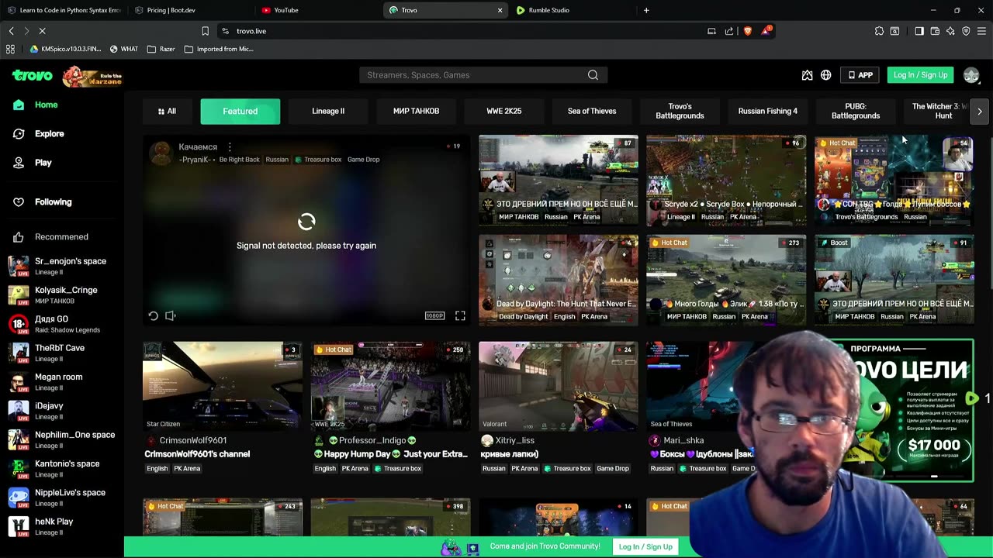Click the share page icon
This screenshot has height=558, width=993.
pos(729,31)
